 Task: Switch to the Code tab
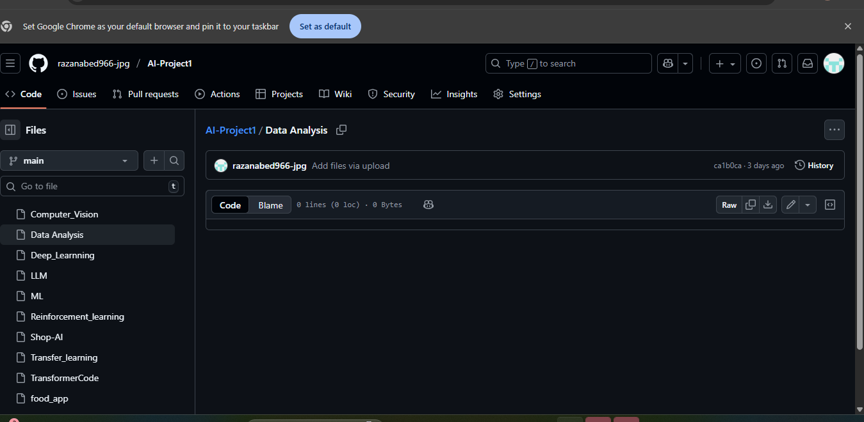(23, 94)
